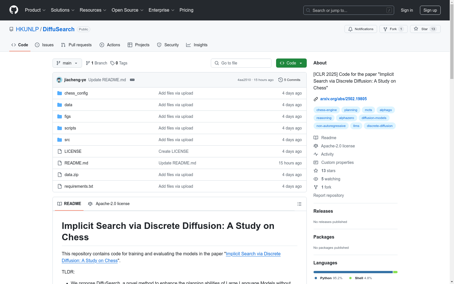The width and height of the screenshot is (454, 284).
Task: Select the README tab
Action: 69,204
